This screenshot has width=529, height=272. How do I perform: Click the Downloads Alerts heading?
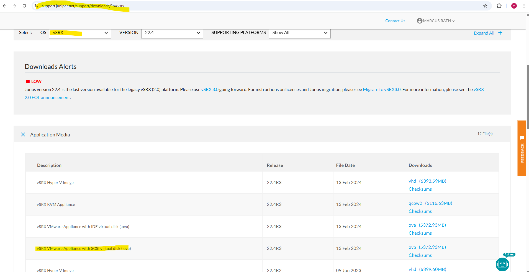50,67
